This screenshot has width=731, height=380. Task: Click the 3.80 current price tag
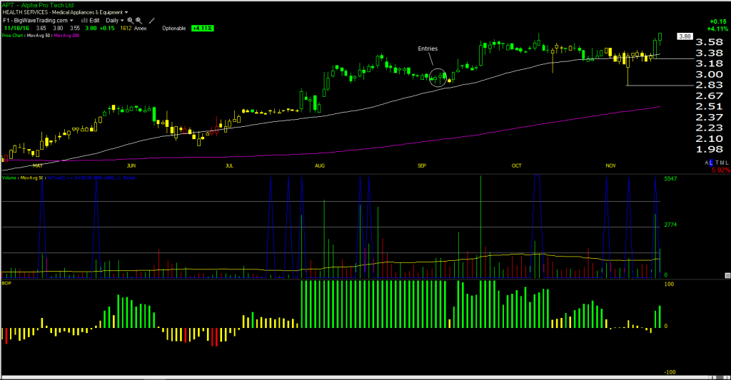(x=685, y=36)
